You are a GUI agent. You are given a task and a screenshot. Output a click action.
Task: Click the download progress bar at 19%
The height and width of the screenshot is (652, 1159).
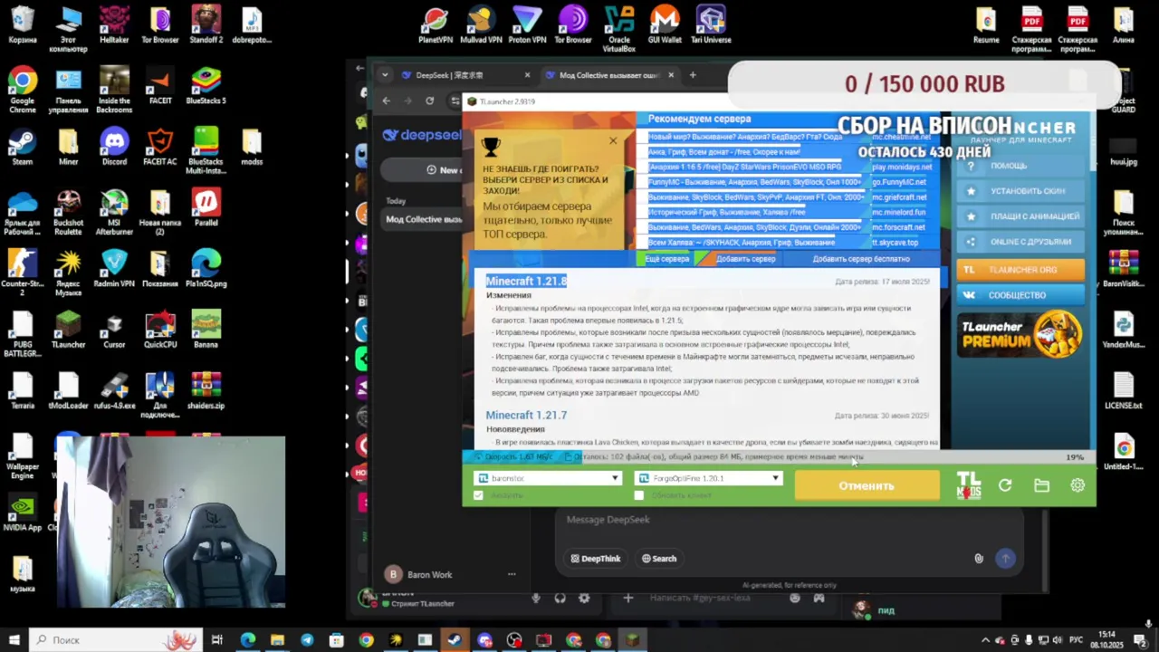point(779,457)
